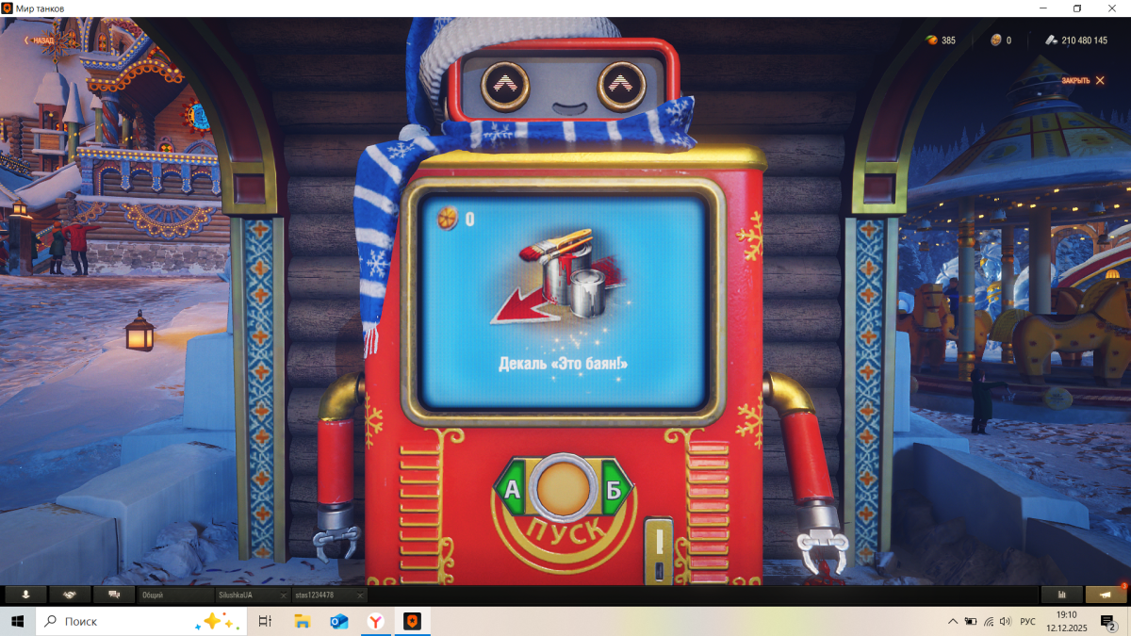1131x636 pixels.
Task: Close the stas1234478 chat tab
Action: click(360, 595)
